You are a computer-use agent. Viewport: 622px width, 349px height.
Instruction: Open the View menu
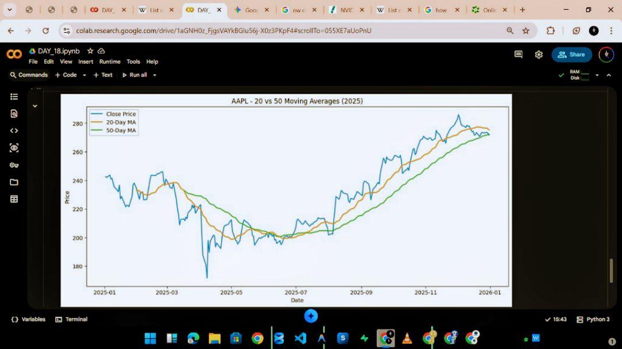click(x=66, y=62)
